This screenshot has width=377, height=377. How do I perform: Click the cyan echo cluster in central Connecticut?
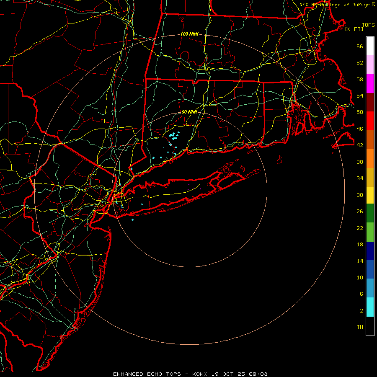tap(174, 135)
